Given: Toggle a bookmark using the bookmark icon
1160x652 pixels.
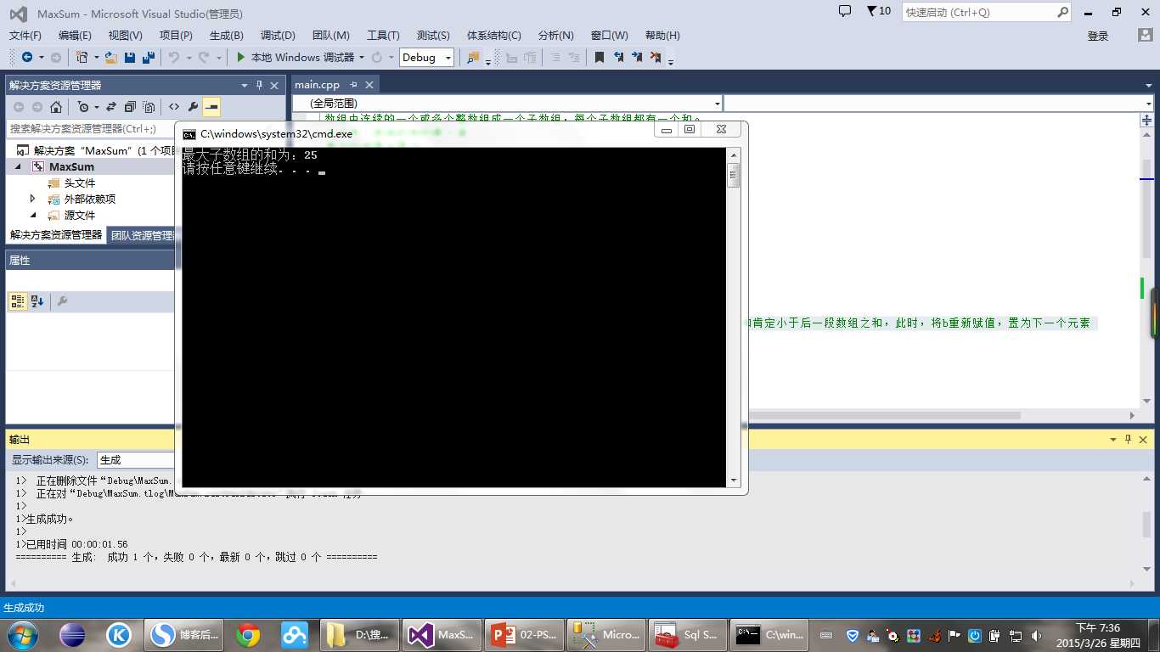Looking at the screenshot, I should 600,58.
